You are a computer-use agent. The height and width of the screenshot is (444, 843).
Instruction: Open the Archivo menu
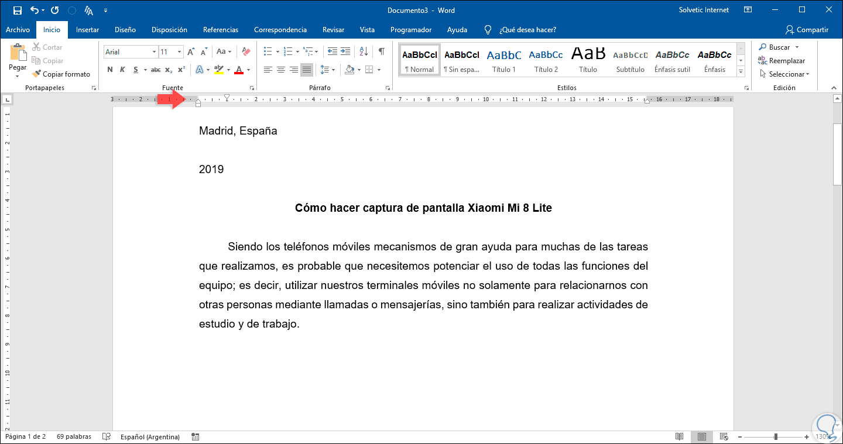tap(18, 30)
